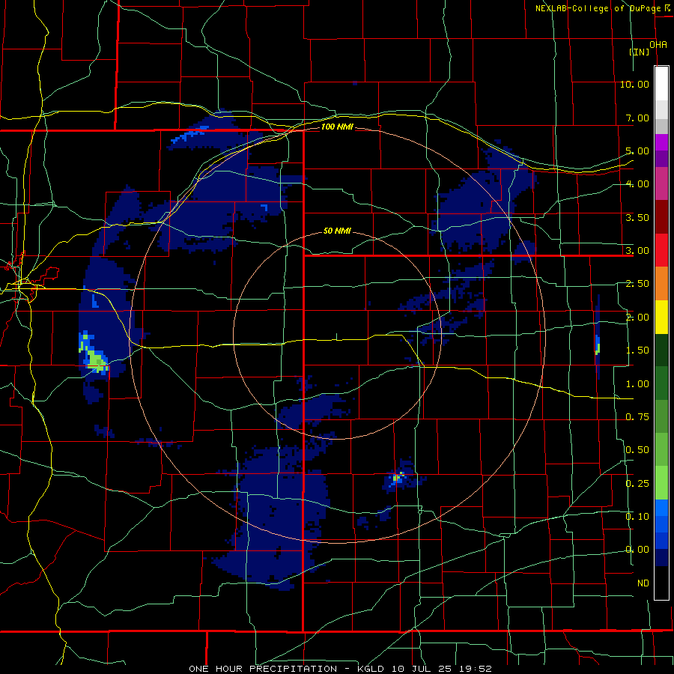
Task: Click the 0.00 value on the color scale
Action: point(637,550)
